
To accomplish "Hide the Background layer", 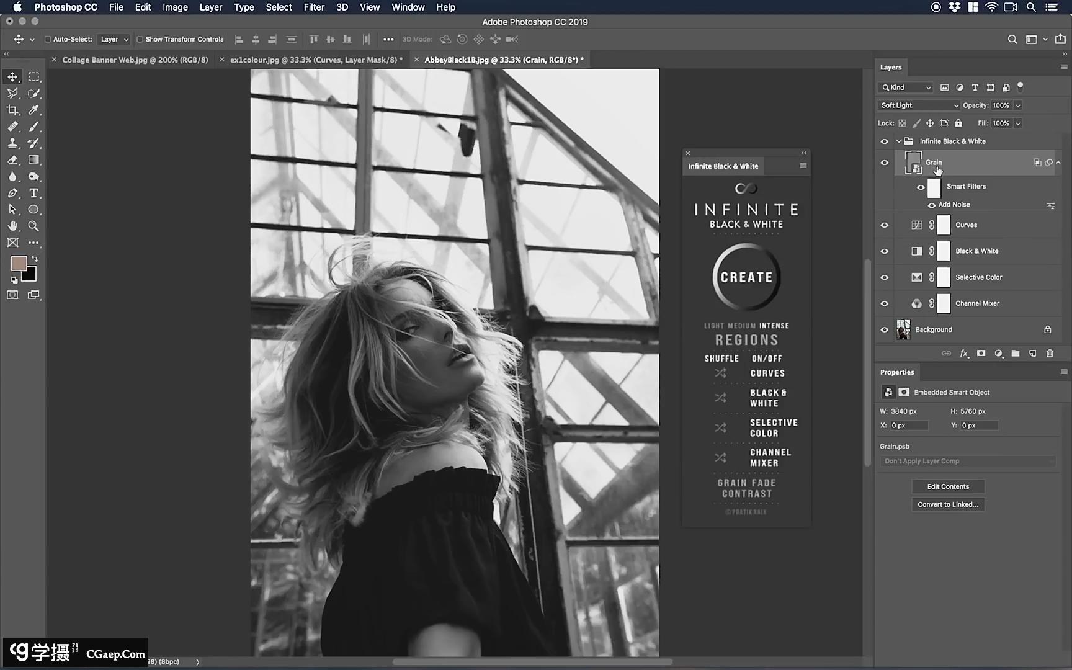I will point(885,330).
